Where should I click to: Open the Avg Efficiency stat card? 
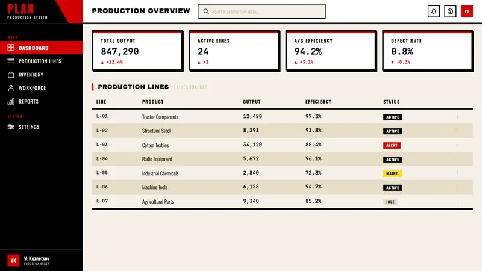pos(331,51)
